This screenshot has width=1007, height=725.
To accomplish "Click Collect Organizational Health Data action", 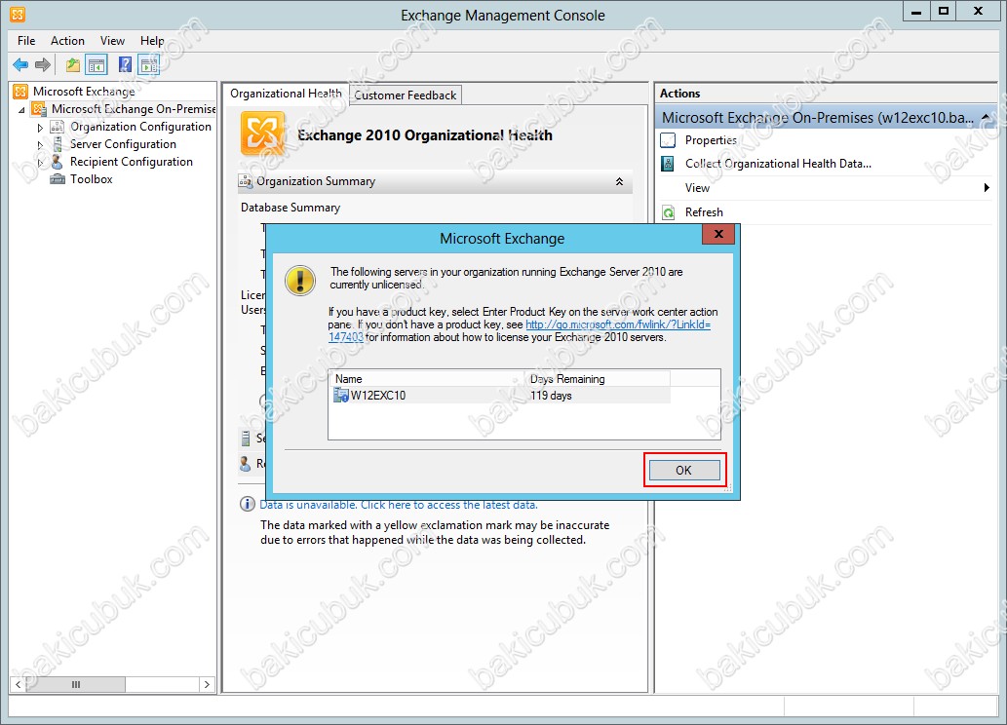I will (778, 164).
